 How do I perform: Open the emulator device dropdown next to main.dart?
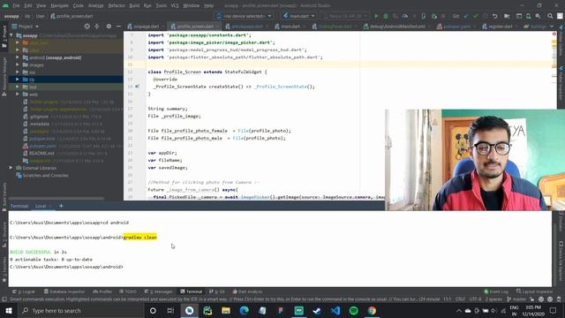(x=345, y=16)
